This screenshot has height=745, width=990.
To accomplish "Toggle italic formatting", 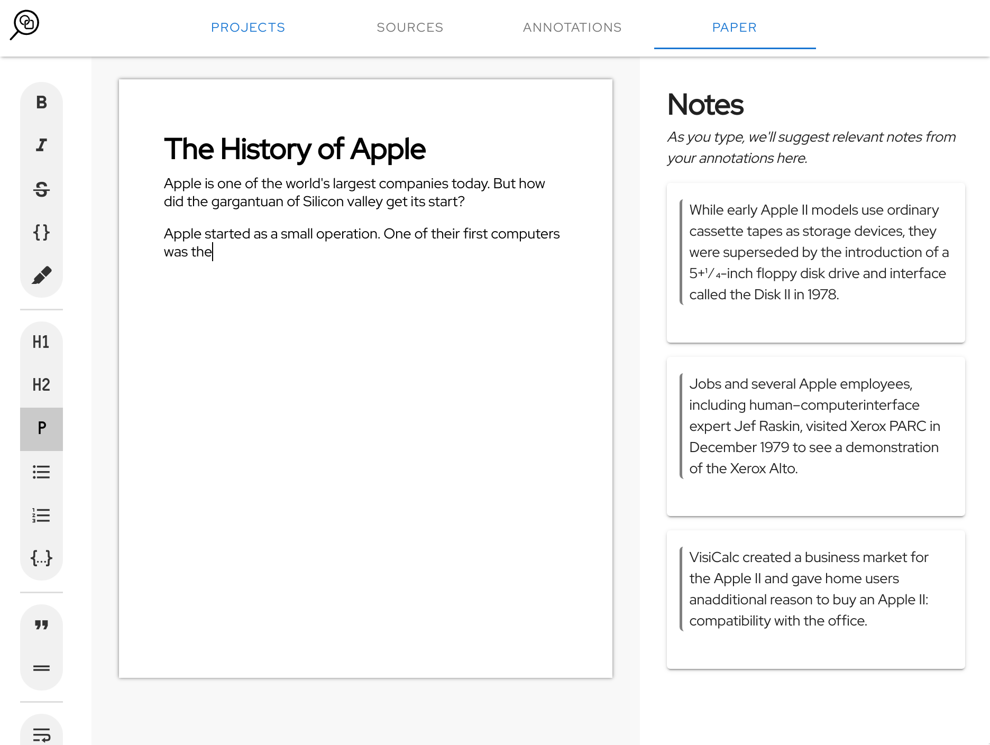I will point(41,145).
